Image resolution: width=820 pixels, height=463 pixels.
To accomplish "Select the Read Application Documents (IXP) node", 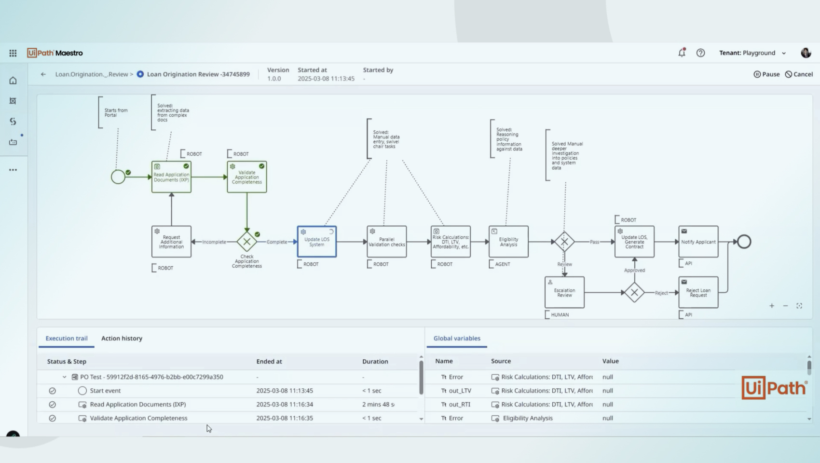I will tap(171, 177).
